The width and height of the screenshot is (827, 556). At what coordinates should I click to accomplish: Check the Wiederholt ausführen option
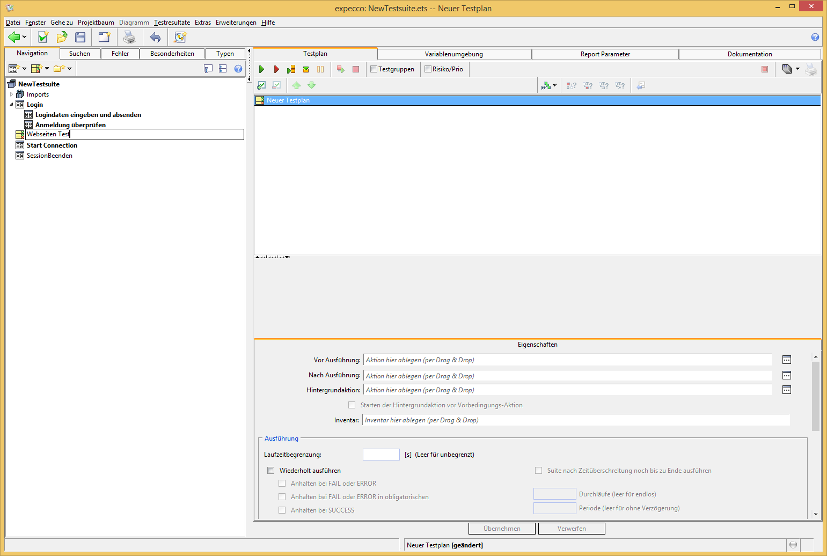tap(271, 471)
